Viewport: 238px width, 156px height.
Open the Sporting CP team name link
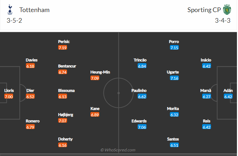tap(204, 10)
